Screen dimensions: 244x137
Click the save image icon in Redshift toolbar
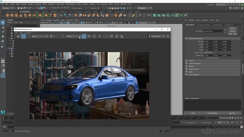111,36
